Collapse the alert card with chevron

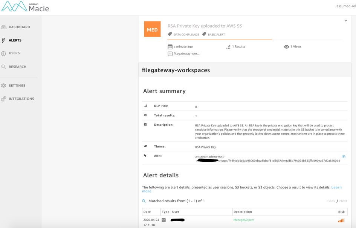pyautogui.click(x=345, y=20)
